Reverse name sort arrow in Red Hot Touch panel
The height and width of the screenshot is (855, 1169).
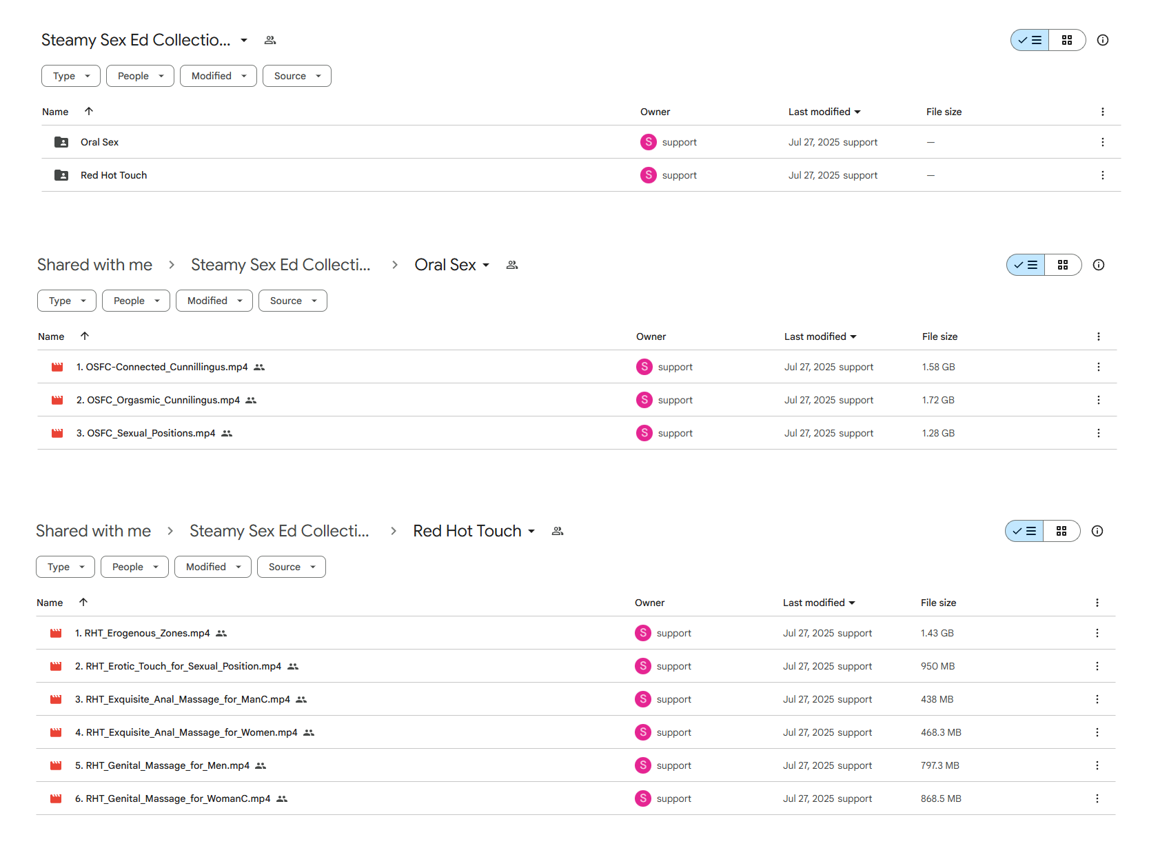click(83, 602)
